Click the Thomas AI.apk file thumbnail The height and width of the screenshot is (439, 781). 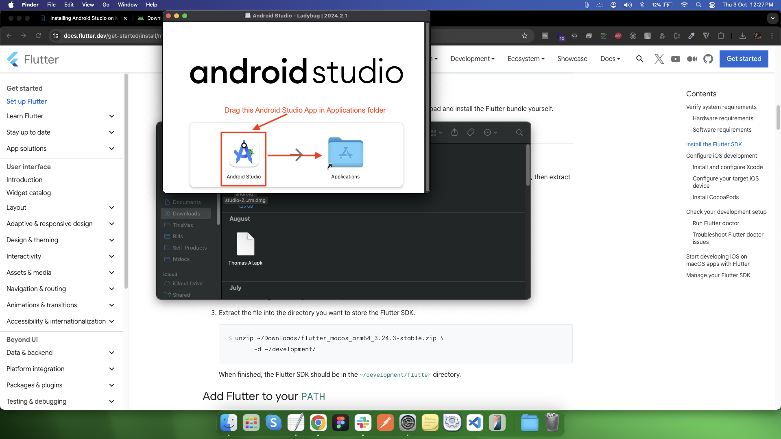245,244
